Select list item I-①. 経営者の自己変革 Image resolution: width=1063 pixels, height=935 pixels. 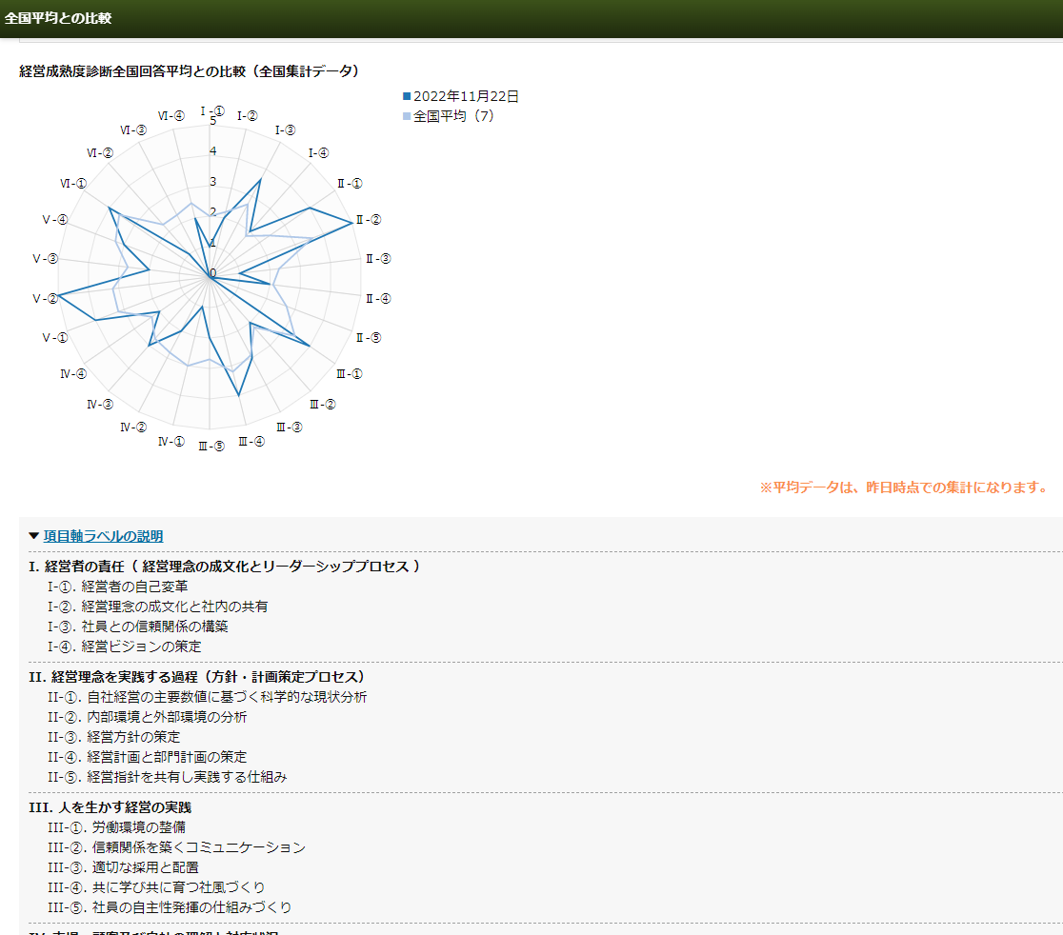(x=118, y=587)
